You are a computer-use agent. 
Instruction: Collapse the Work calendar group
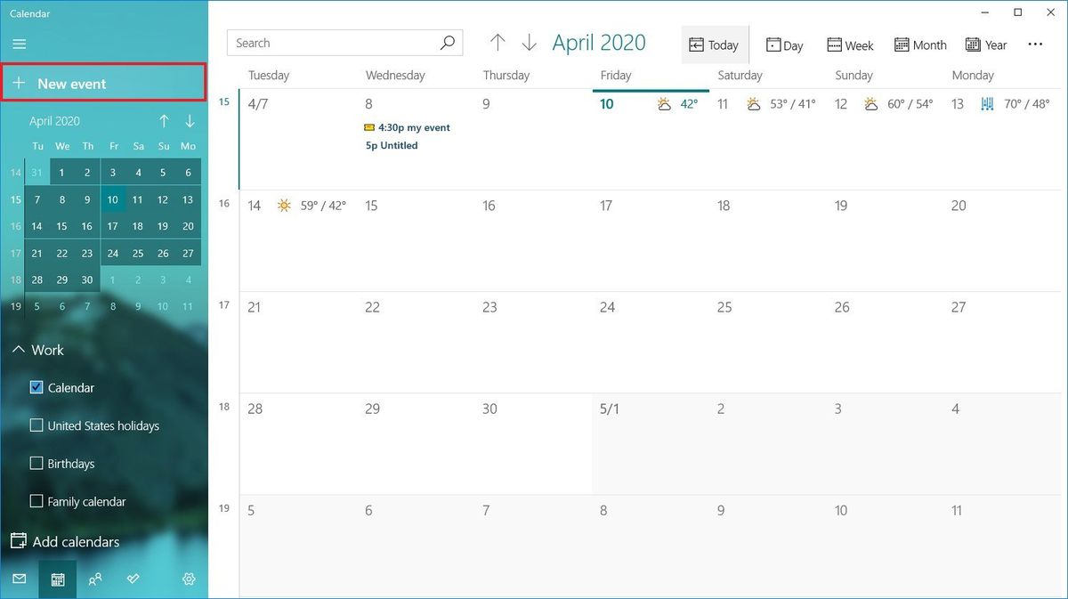click(x=19, y=349)
